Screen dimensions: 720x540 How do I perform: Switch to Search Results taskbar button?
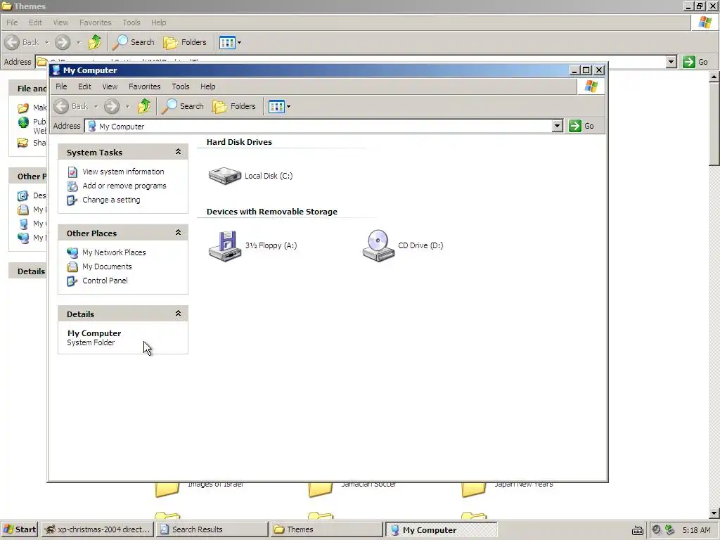click(212, 529)
